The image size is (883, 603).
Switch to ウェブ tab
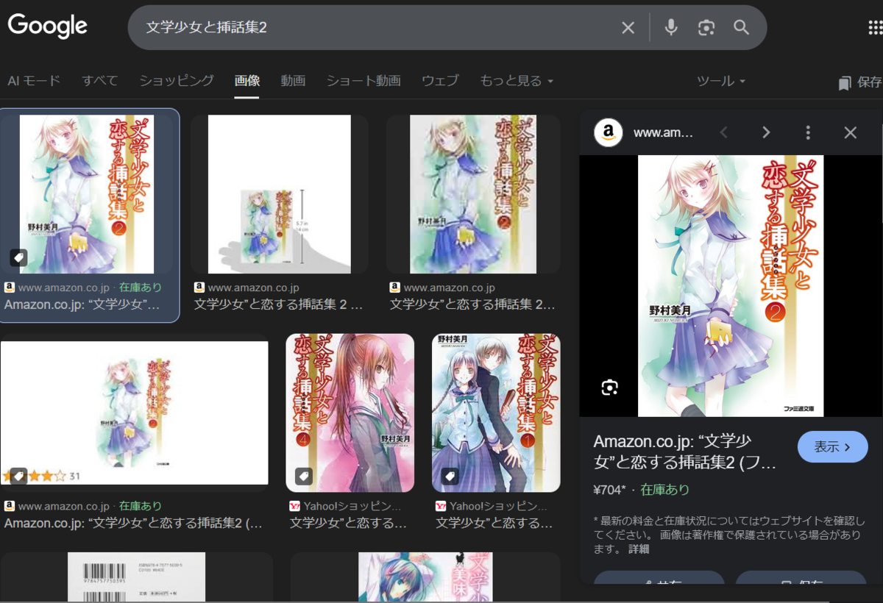pos(440,81)
